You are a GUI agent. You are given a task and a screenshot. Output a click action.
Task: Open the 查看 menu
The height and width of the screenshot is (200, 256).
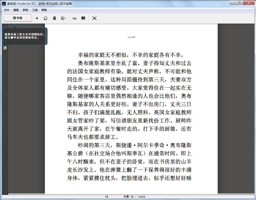(16, 10)
